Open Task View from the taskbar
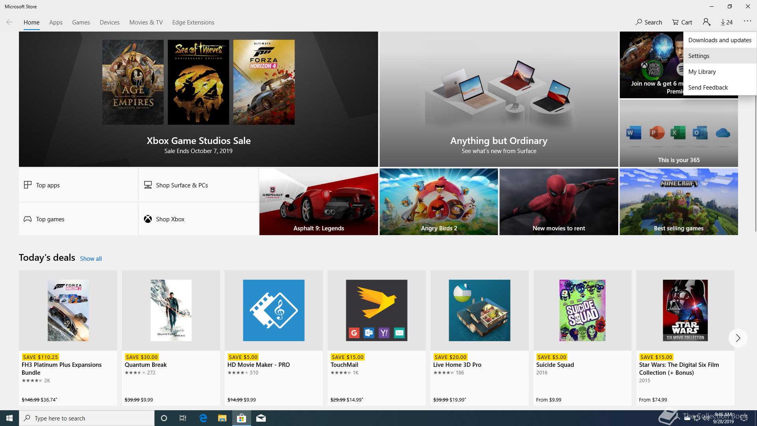The image size is (757, 426). point(183,418)
